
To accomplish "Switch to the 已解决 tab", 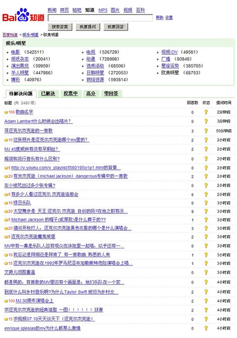I will tap(48, 94).
